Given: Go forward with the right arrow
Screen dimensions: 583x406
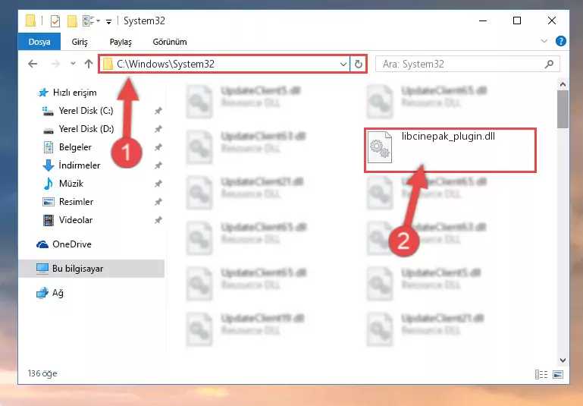Looking at the screenshot, I should (x=55, y=64).
